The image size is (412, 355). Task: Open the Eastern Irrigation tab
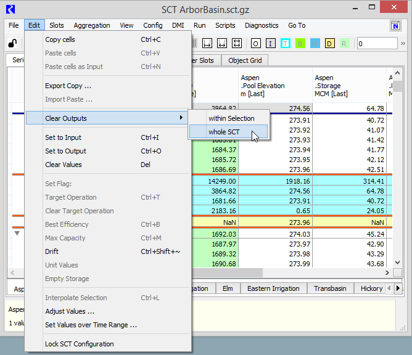click(273, 288)
